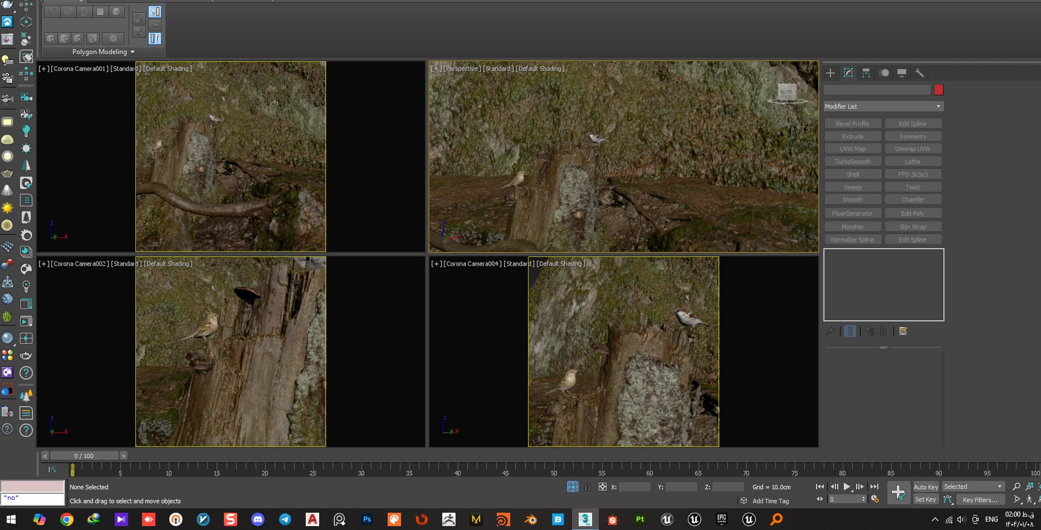Screen dimensions: 1041x530
Task: Open the Corona Camera004 viewport label menu
Action: [x=472, y=264]
